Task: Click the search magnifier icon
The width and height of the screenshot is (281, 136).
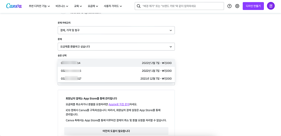Action: [138, 6]
